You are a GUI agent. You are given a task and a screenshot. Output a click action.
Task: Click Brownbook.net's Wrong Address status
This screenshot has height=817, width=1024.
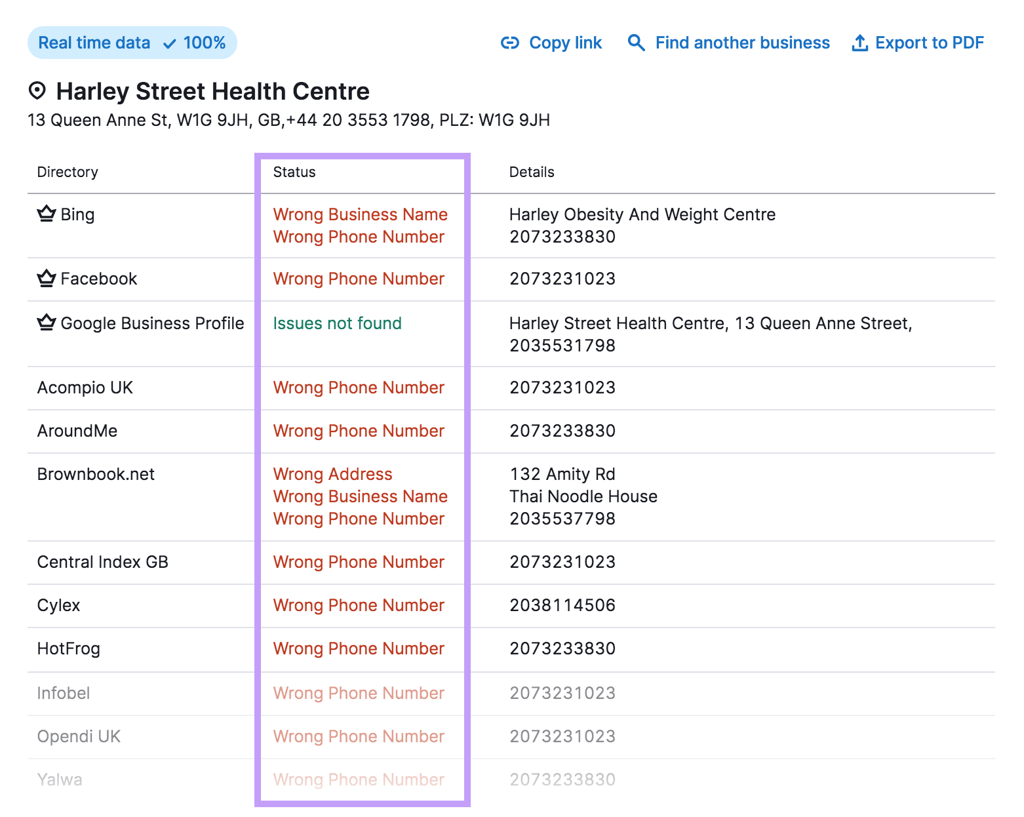pyautogui.click(x=332, y=474)
